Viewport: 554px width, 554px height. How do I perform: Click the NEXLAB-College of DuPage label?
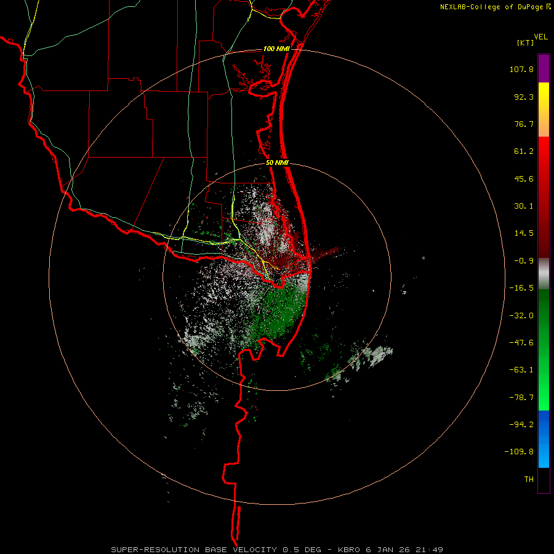point(491,7)
